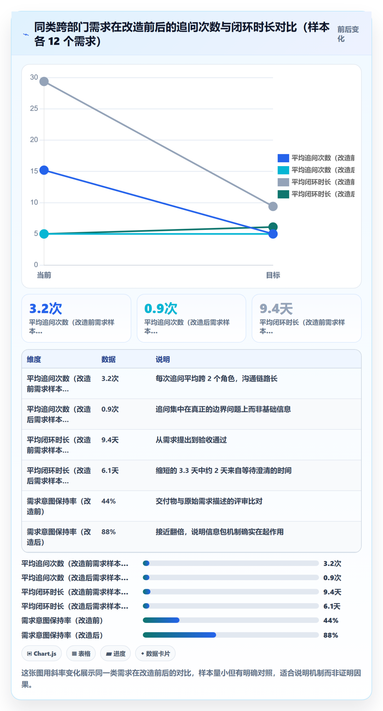The image size is (383, 711).
Task: Click the 当前 x-axis label
Action: (x=44, y=275)
